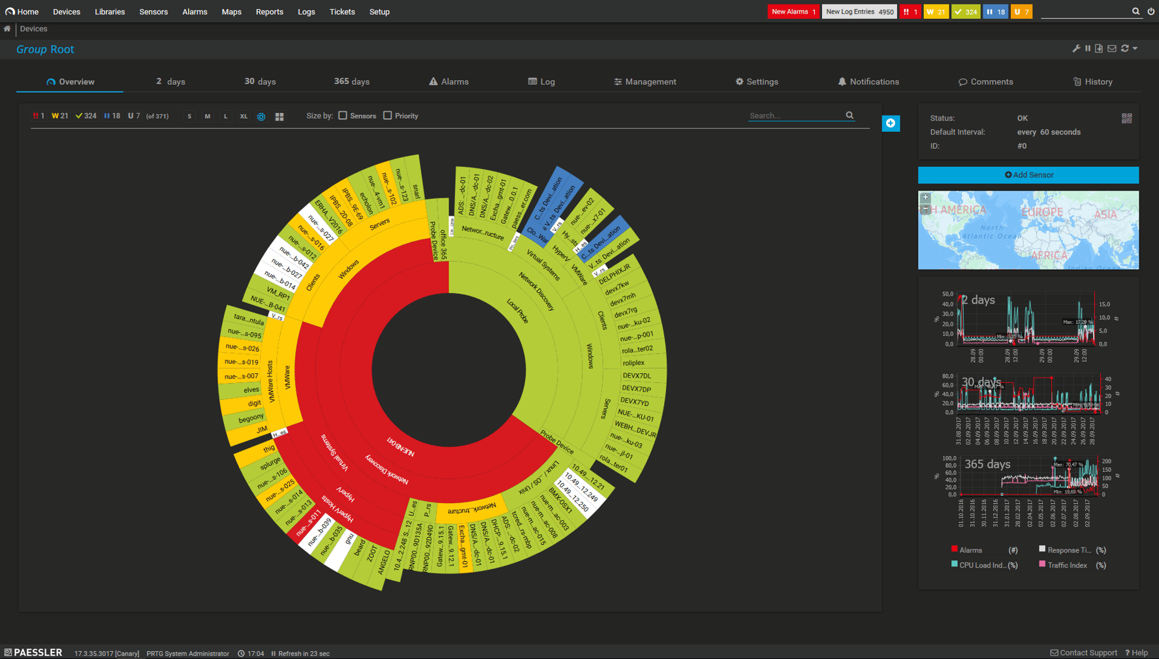Screen dimensions: 1159x659
Task: Click the global search magnifier icon
Action: pyautogui.click(x=1136, y=11)
